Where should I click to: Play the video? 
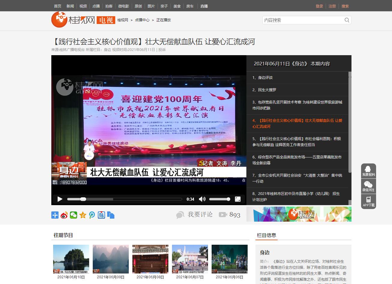pos(60,199)
